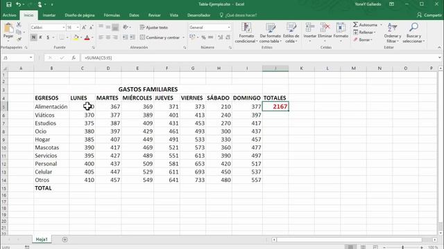
Task: Click the Undo arrow icon
Action: [x=18, y=4]
